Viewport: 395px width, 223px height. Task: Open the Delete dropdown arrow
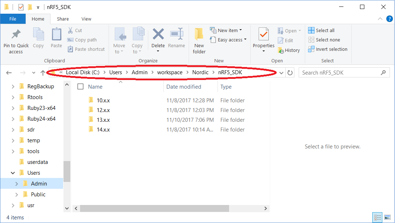click(158, 51)
